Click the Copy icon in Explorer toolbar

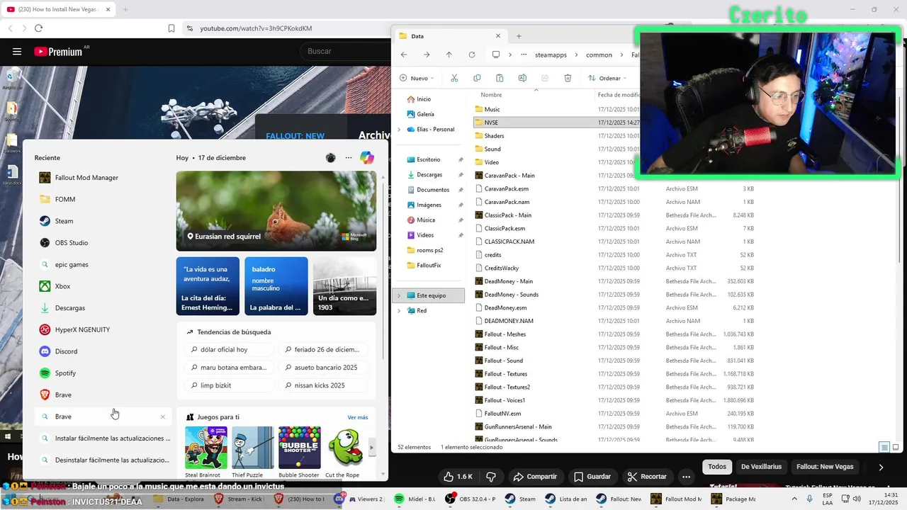pyautogui.click(x=477, y=78)
